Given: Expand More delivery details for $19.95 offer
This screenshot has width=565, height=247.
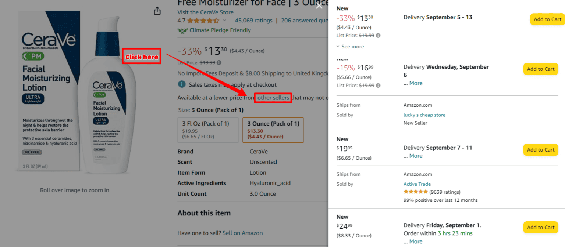Looking at the screenshot, I should (416, 156).
